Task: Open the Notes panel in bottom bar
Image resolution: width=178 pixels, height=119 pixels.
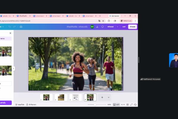Action: point(20,104)
